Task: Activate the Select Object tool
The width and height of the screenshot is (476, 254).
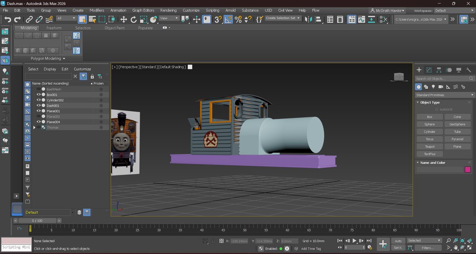Action: coord(83,19)
